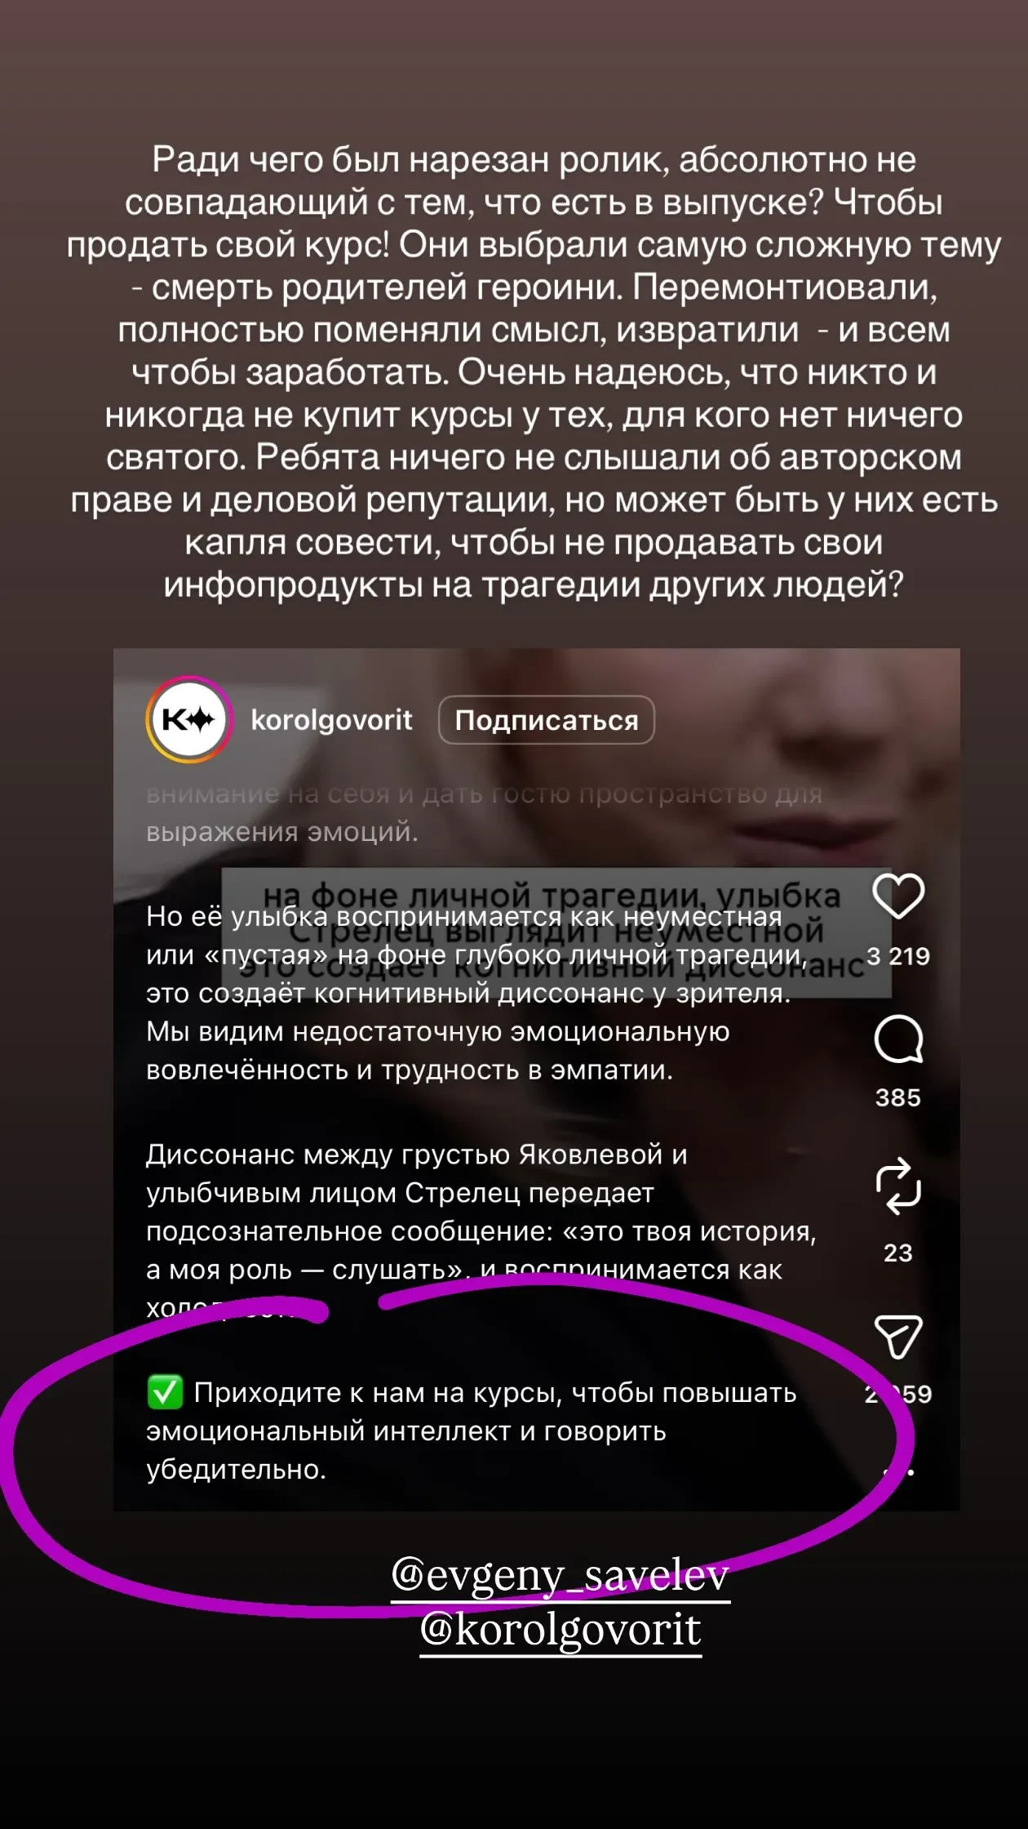Image resolution: width=1028 pixels, height=1829 pixels.
Task: Tap the green checkmark emoji
Action: point(165,1392)
